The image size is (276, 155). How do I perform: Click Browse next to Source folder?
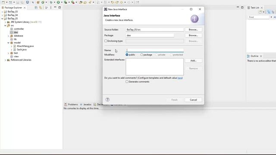pos(193,30)
